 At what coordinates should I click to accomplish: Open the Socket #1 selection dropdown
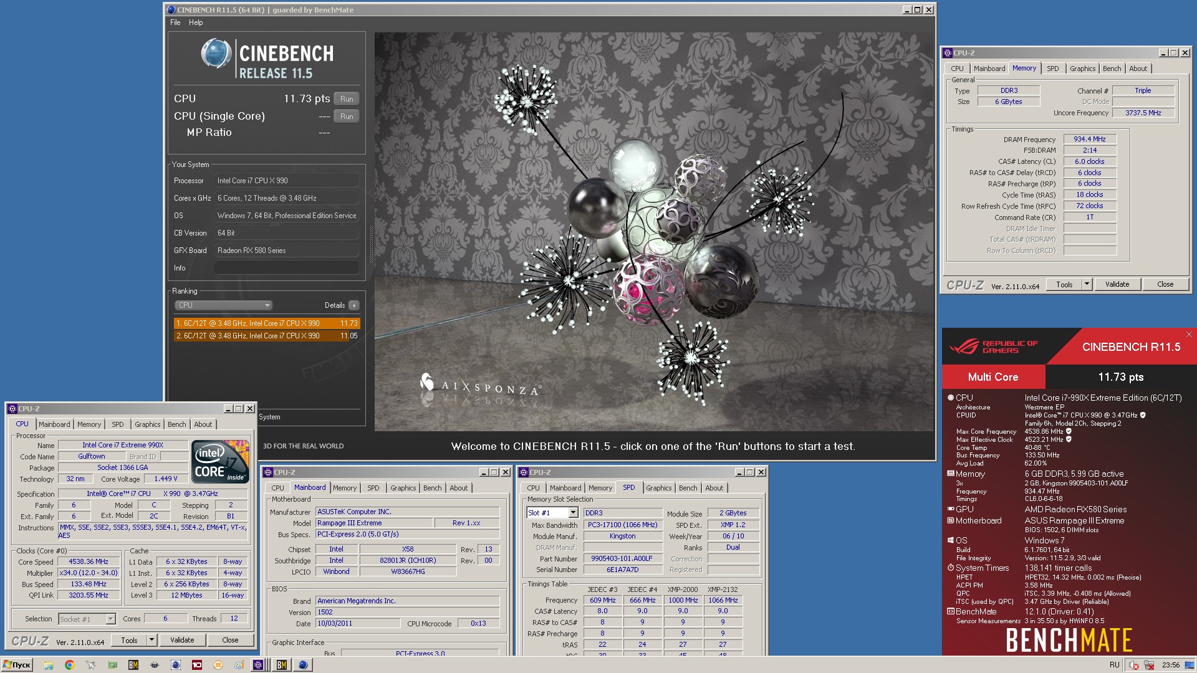(110, 619)
